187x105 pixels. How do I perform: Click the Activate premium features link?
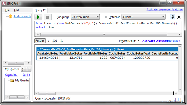click(165, 10)
